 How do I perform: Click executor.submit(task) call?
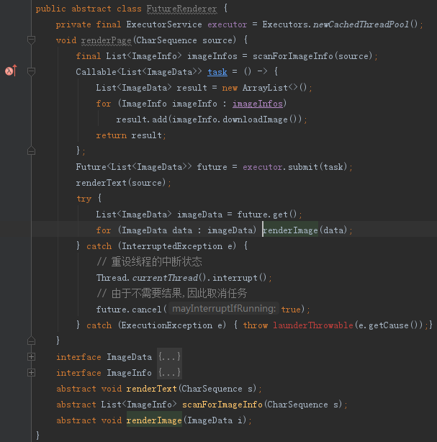(x=294, y=167)
